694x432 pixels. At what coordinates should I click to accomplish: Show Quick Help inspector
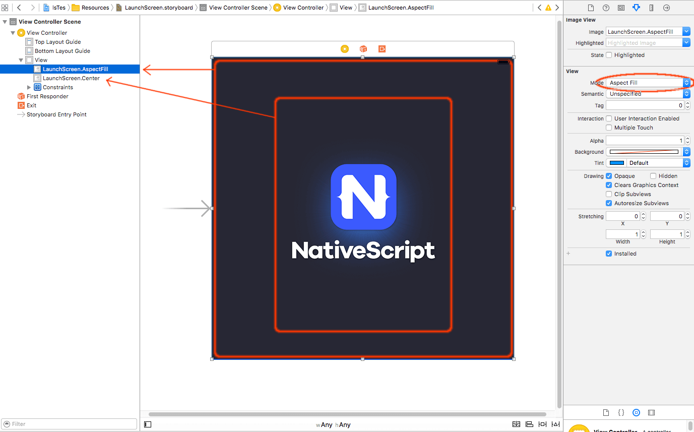[x=606, y=8]
